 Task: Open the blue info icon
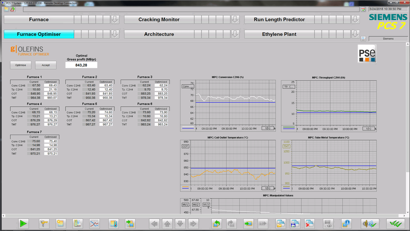click(x=346, y=223)
